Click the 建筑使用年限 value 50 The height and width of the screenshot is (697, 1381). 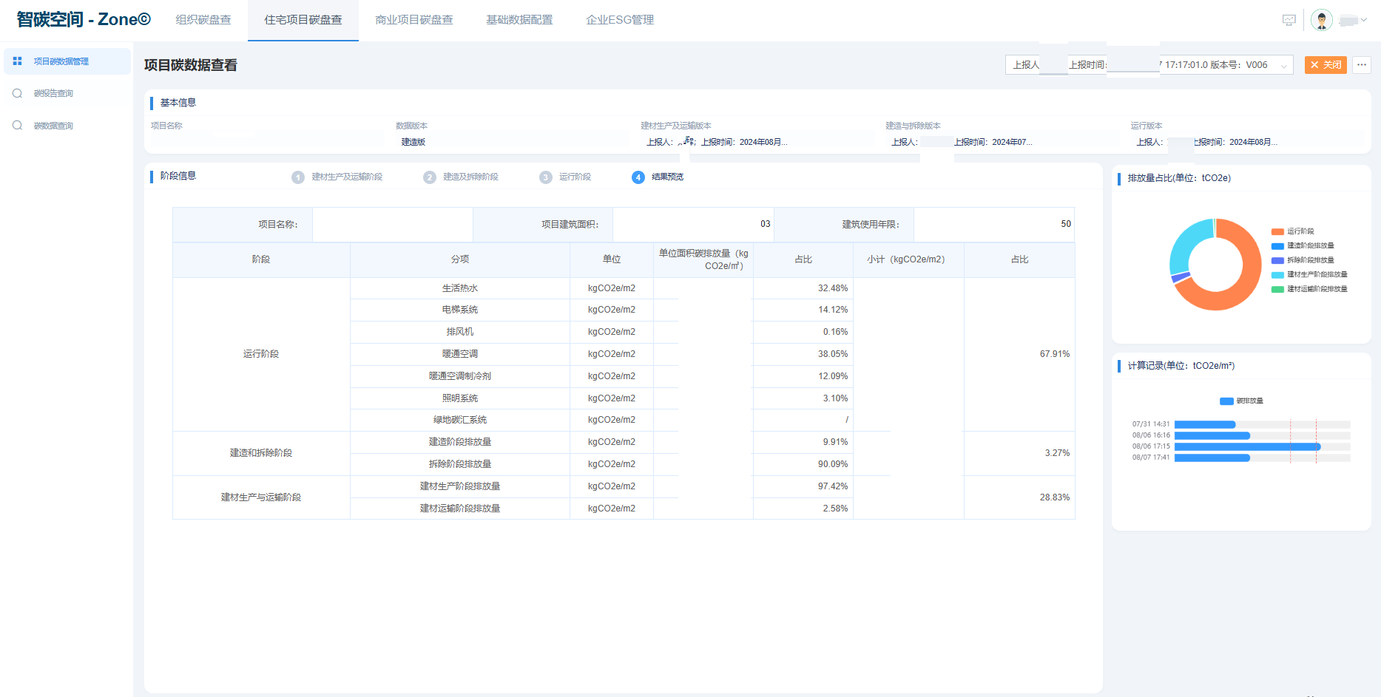click(x=1066, y=224)
